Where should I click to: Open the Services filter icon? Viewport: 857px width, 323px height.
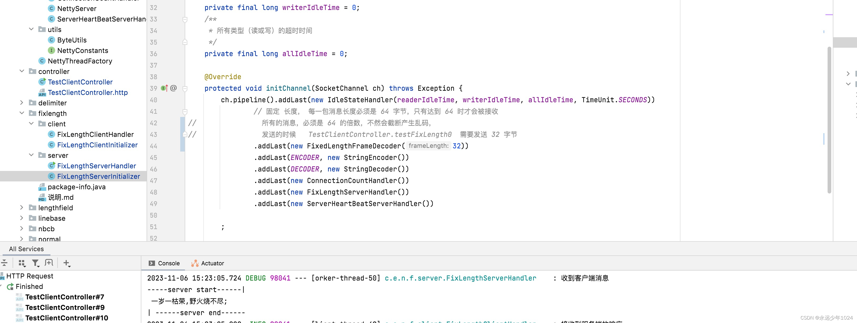pos(35,263)
